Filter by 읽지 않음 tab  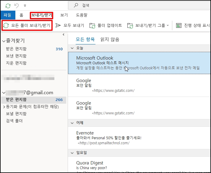tap(110, 40)
